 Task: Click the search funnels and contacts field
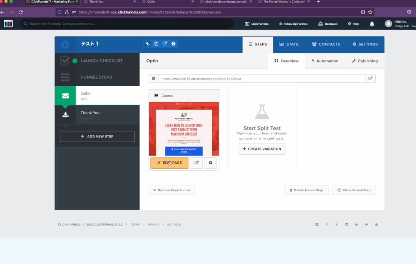click(x=127, y=24)
